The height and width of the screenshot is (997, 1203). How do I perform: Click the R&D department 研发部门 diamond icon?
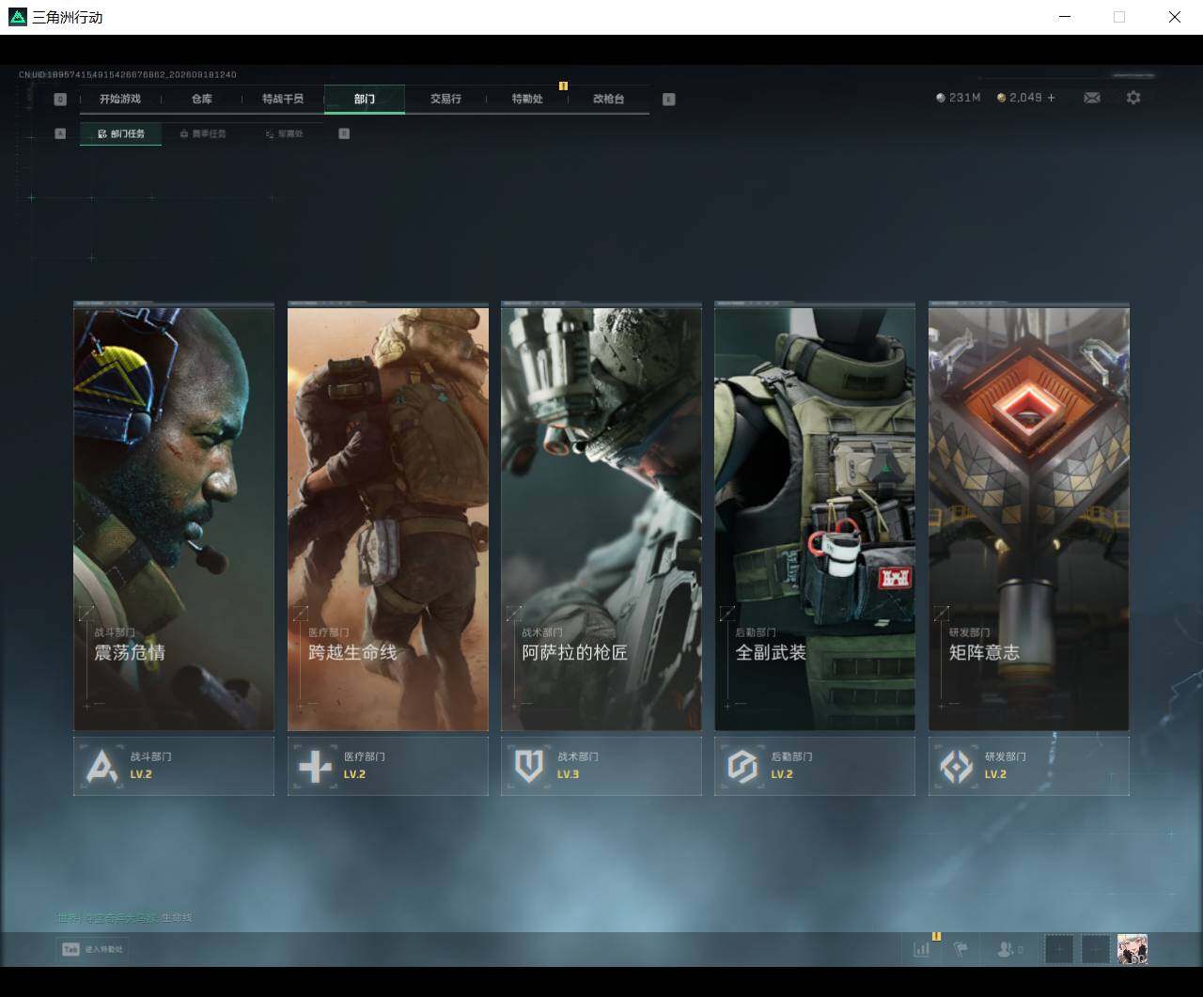pyautogui.click(x=957, y=766)
